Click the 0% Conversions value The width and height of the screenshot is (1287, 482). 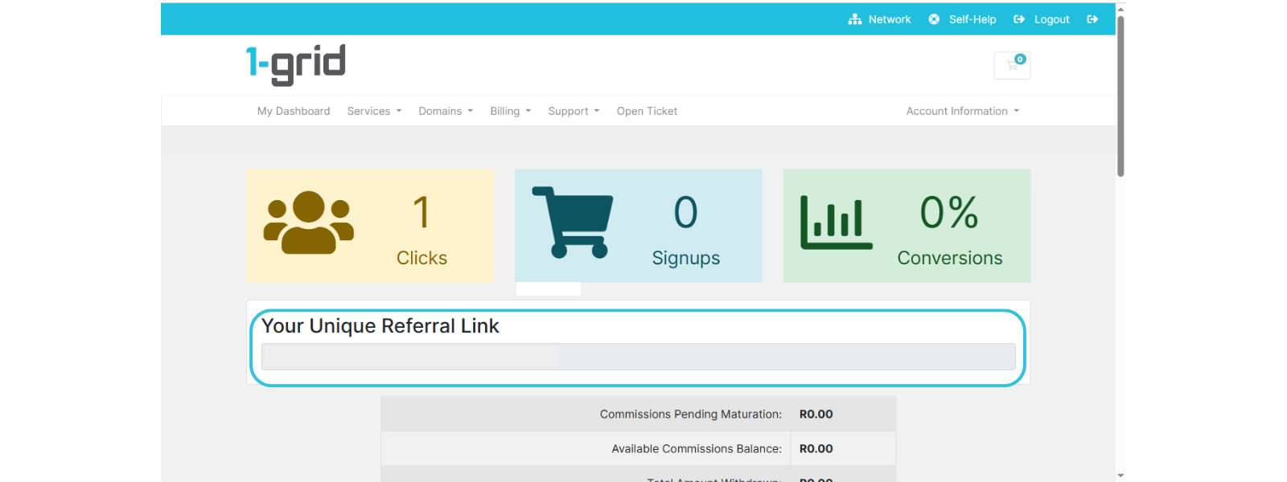(949, 213)
